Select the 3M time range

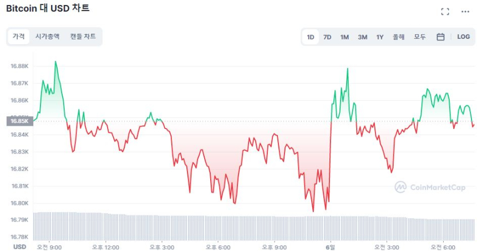click(x=362, y=37)
